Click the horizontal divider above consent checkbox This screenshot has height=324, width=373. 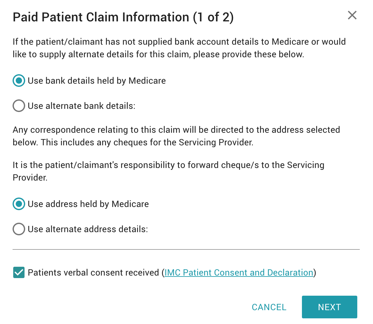coord(186,249)
